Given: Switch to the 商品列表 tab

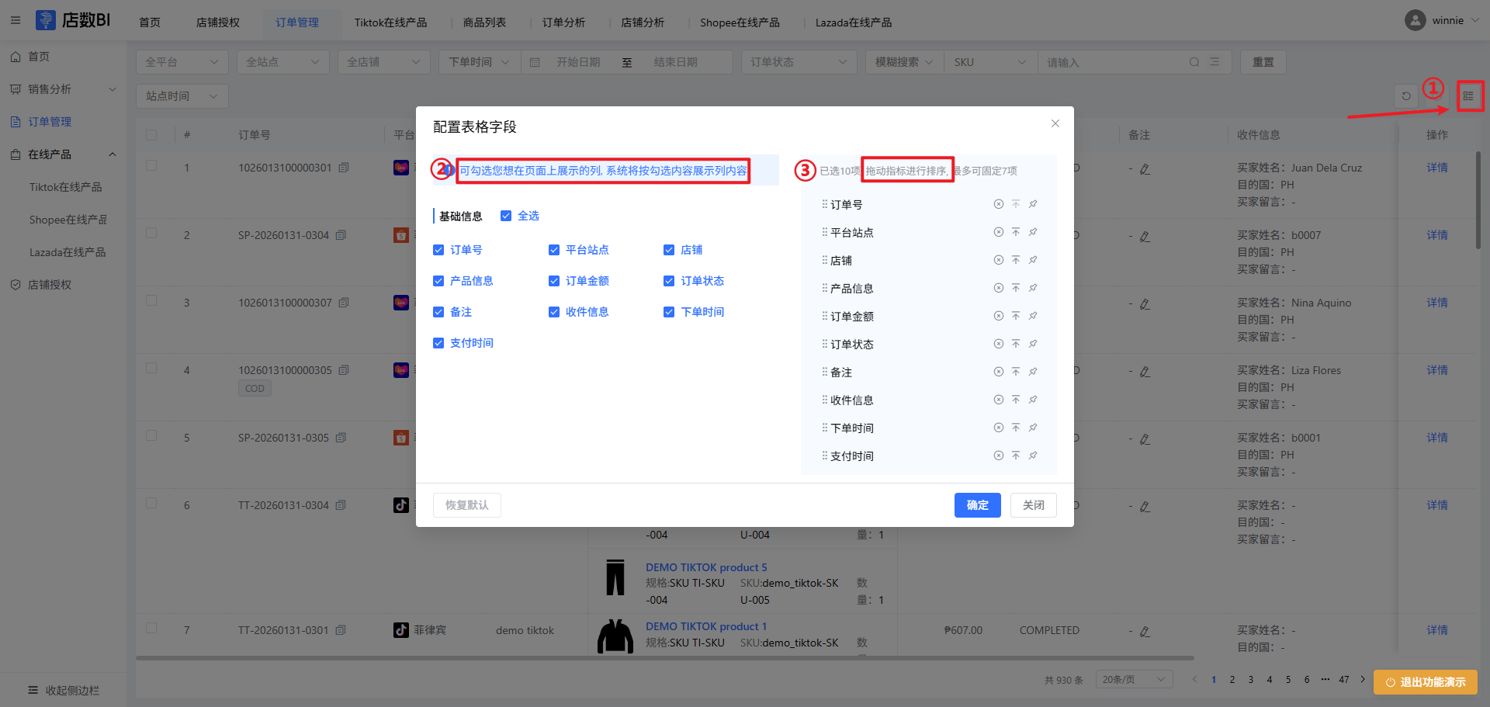Looking at the screenshot, I should point(484,23).
